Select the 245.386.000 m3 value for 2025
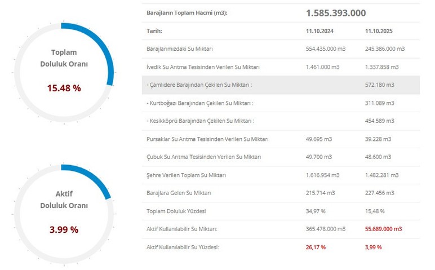This screenshot has height=270, width=435. click(x=385, y=49)
